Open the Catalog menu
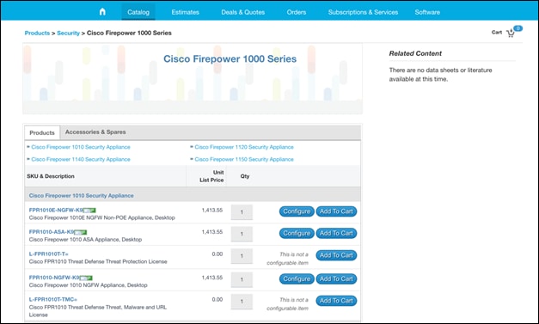The width and height of the screenshot is (539, 324). click(x=138, y=12)
